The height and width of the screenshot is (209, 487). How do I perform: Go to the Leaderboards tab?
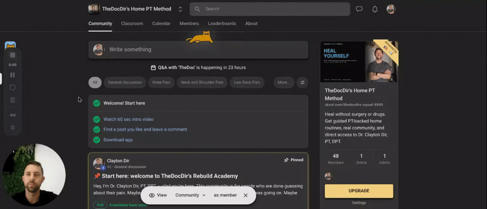pyautogui.click(x=222, y=24)
